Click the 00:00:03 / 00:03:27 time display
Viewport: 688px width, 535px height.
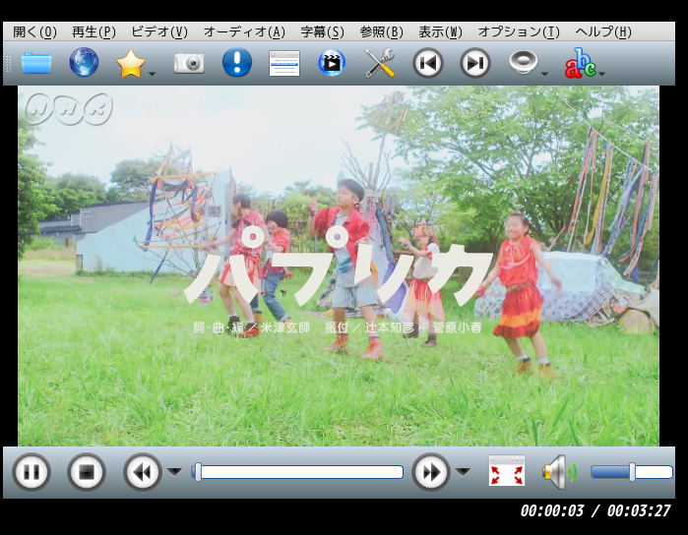pyautogui.click(x=595, y=510)
